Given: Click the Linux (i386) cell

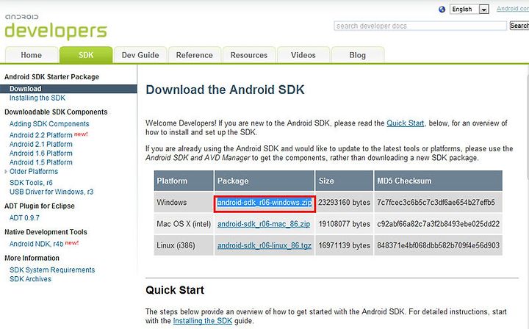Looking at the screenshot, I should [184, 246].
